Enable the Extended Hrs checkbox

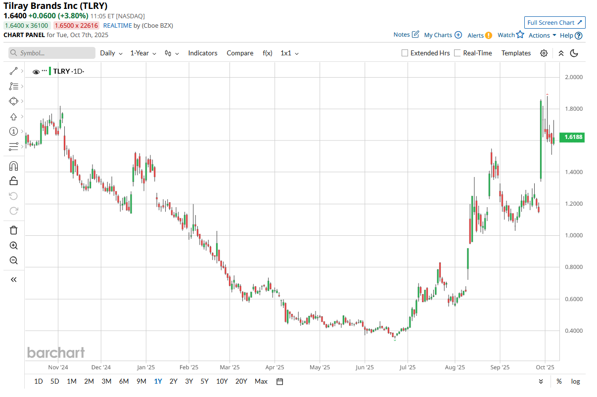coord(405,53)
